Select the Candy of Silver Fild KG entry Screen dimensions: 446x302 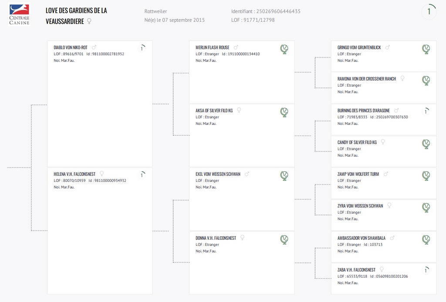357,142
